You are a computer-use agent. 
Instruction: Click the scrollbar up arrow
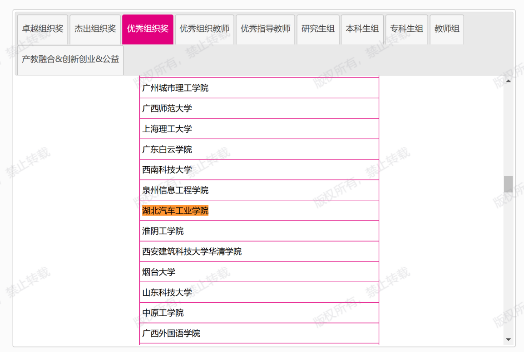[508, 81]
